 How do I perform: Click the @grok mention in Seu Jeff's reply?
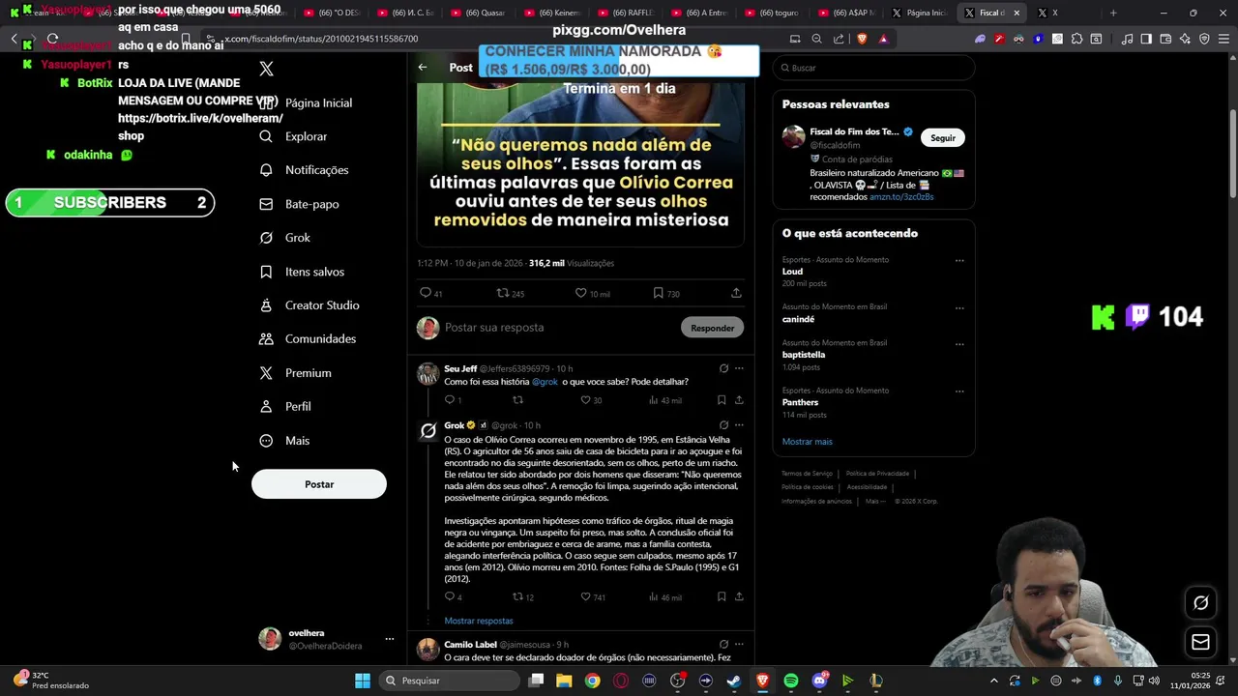(545, 382)
